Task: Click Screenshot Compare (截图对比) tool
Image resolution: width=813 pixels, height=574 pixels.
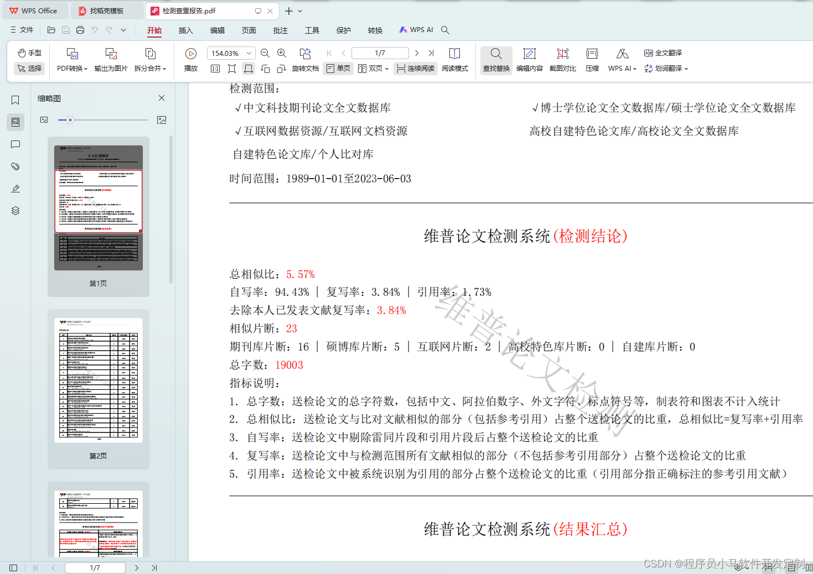Action: [563, 60]
